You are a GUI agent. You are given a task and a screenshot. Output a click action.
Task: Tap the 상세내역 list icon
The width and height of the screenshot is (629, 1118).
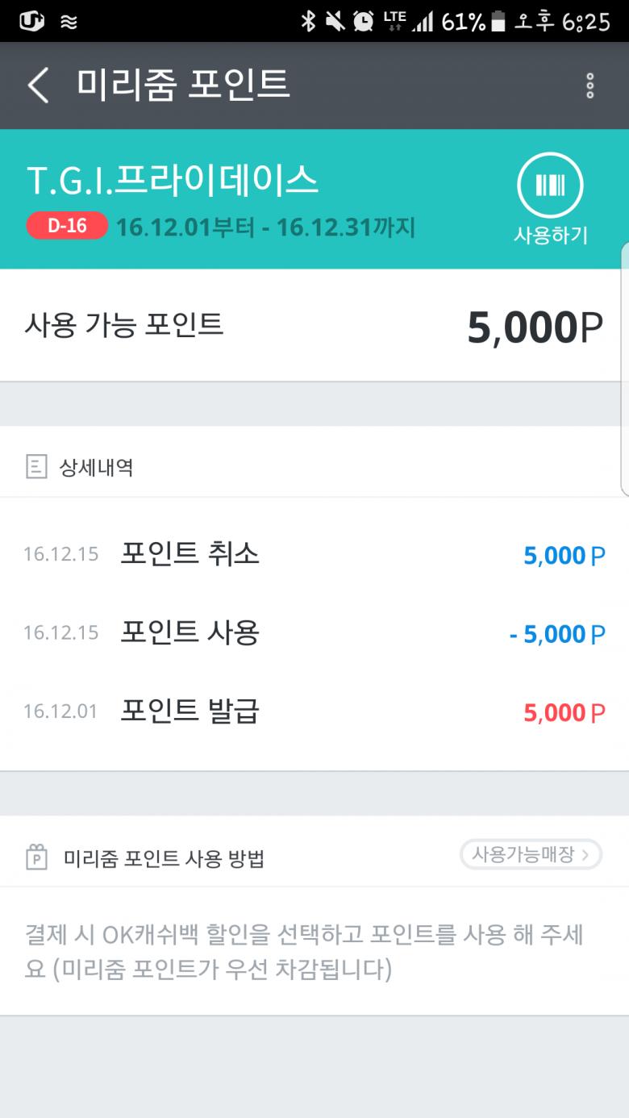coord(36,466)
